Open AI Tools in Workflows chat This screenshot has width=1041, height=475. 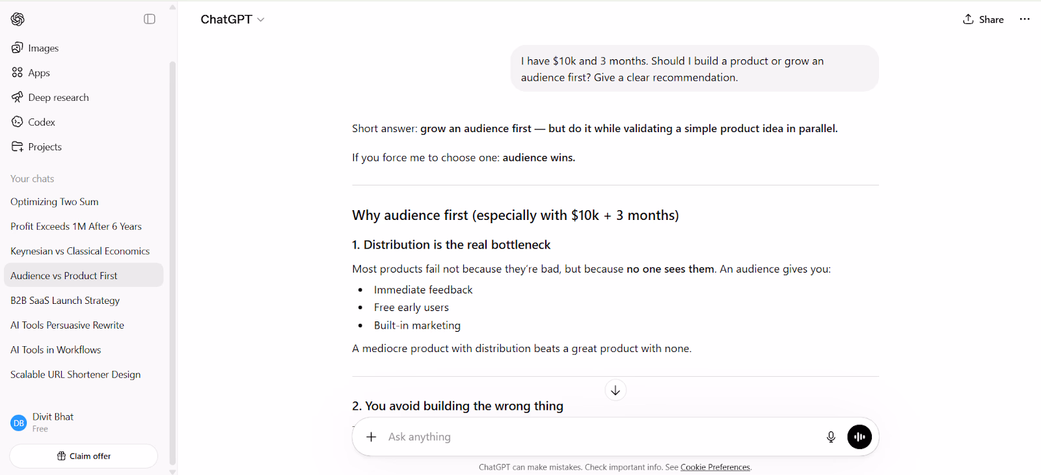click(83, 350)
